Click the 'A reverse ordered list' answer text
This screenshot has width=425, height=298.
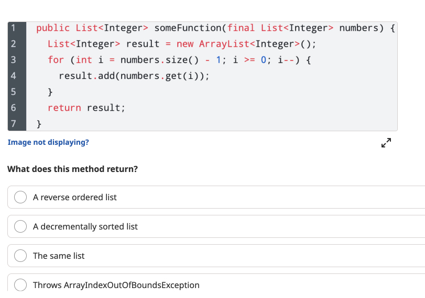[x=75, y=198]
